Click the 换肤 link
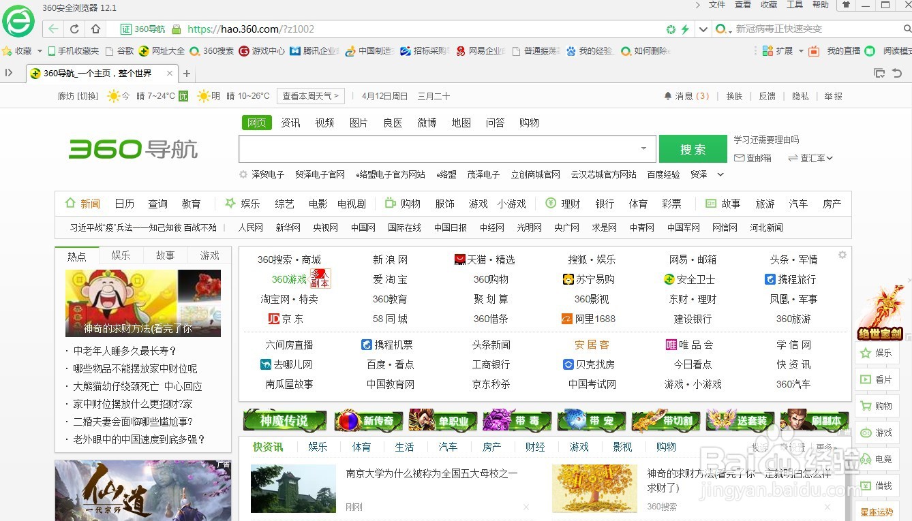The height and width of the screenshot is (521, 912). pyautogui.click(x=735, y=96)
